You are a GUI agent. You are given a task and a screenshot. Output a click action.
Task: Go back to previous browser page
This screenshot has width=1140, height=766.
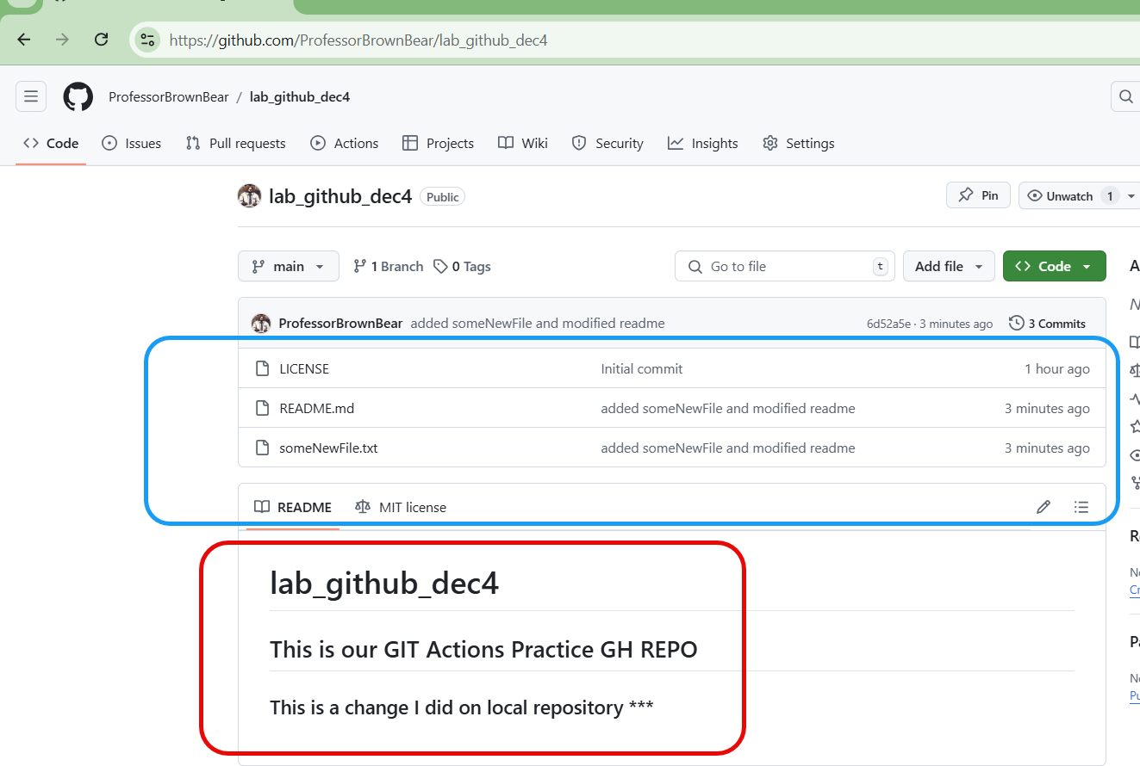click(x=24, y=40)
